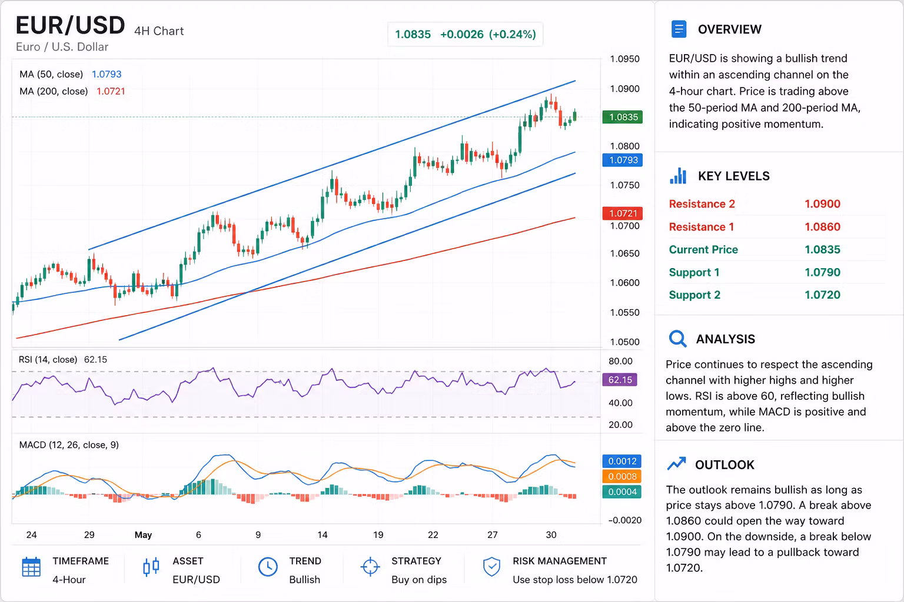904x602 pixels.
Task: Click the red 1.0721 MA price tag
Action: click(623, 213)
